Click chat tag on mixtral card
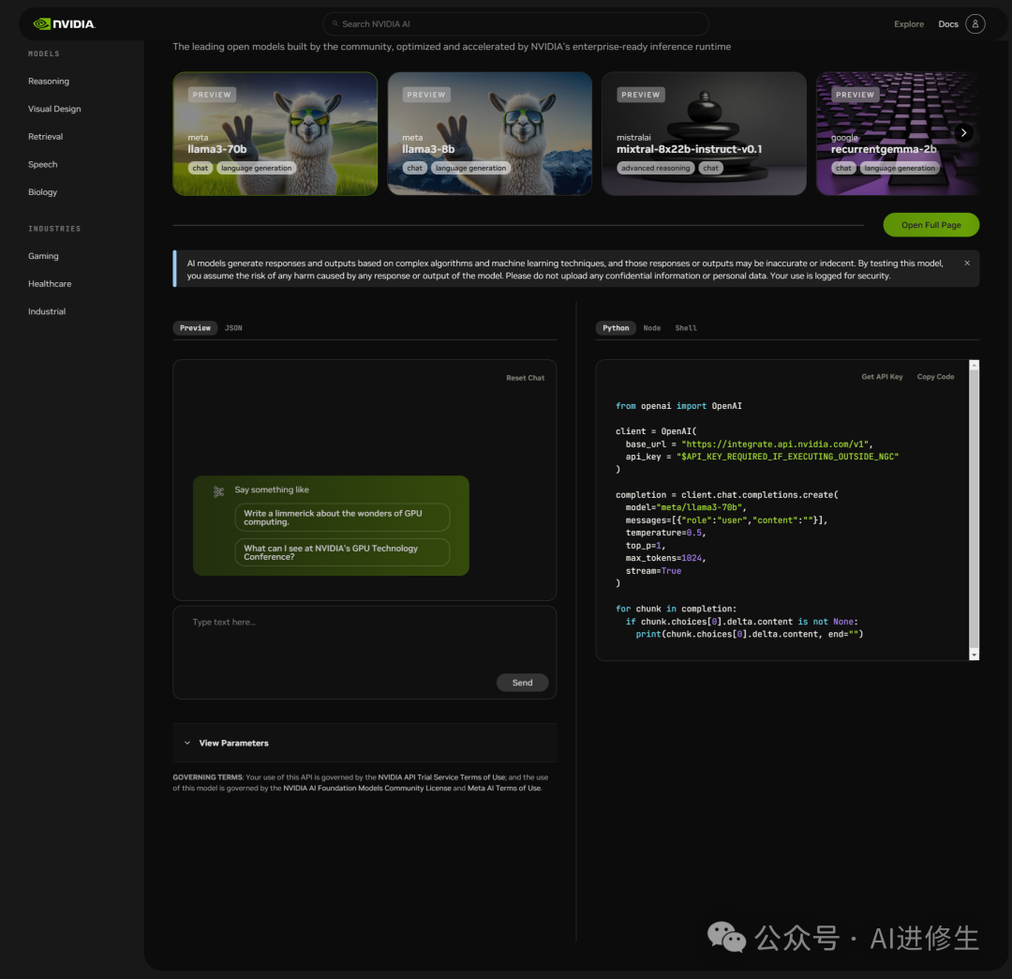Viewport: 1012px width, 979px height. pyautogui.click(x=710, y=168)
